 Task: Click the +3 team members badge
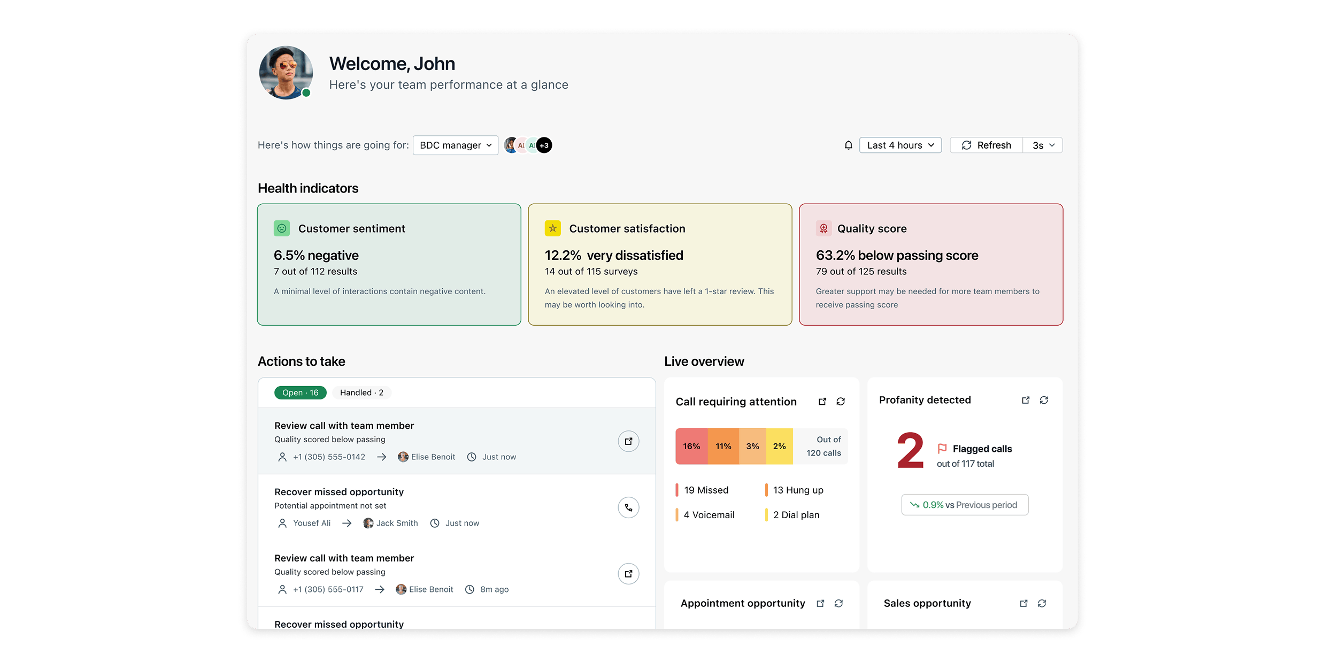pos(544,145)
